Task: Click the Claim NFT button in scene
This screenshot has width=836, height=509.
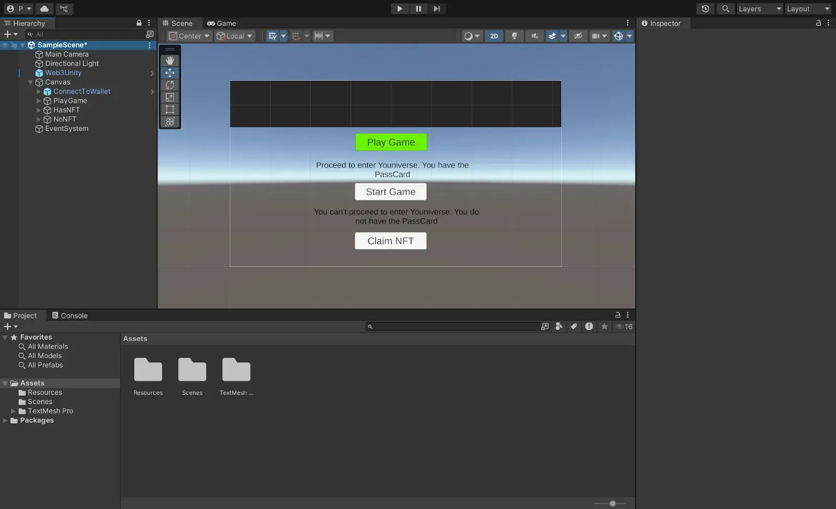Action: pyautogui.click(x=390, y=241)
